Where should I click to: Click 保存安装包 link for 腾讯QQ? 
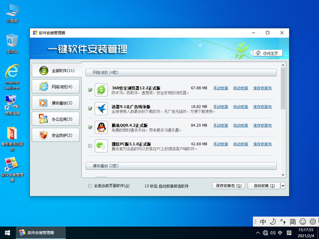(x=263, y=125)
